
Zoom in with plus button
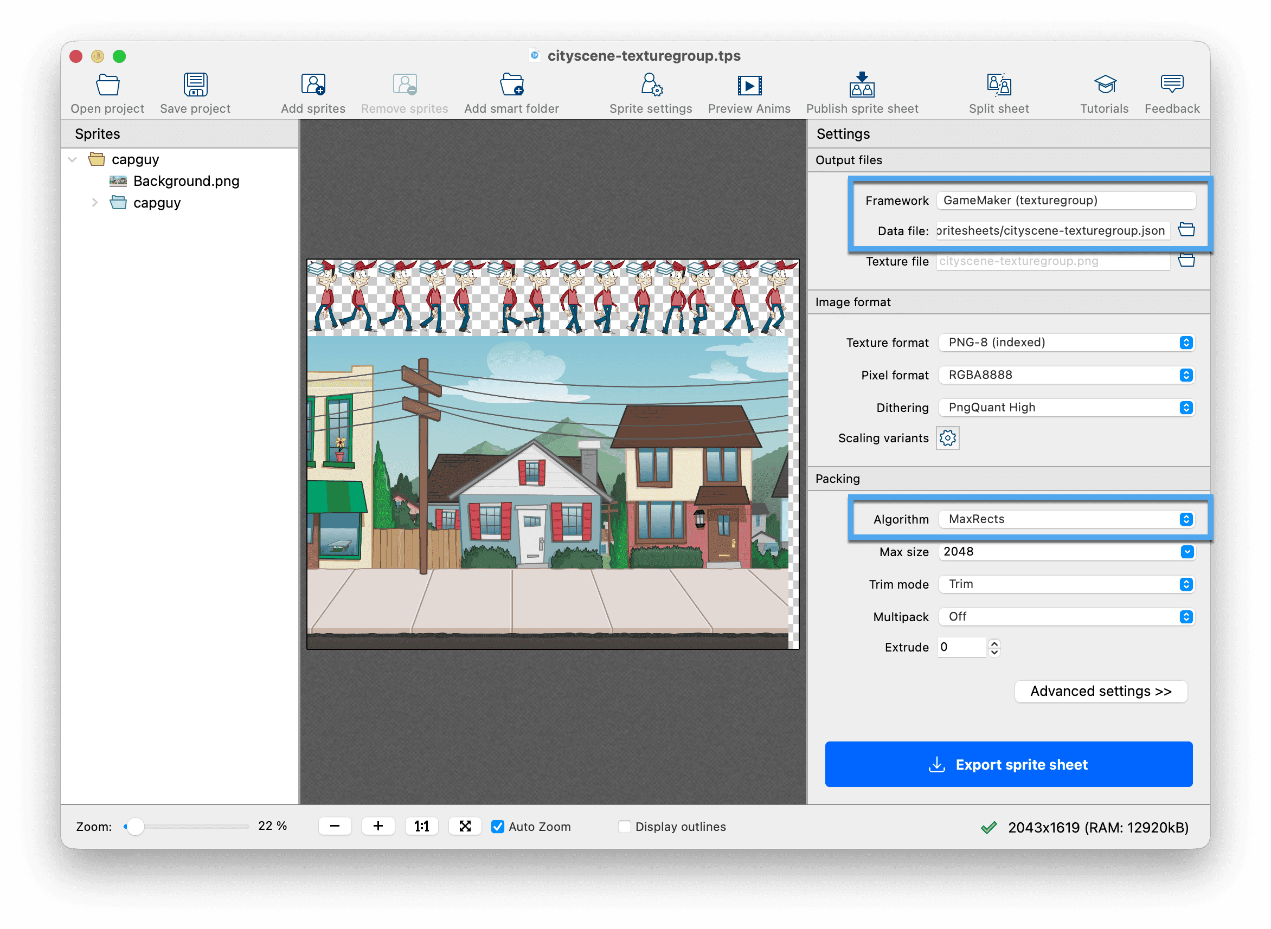coord(378,826)
